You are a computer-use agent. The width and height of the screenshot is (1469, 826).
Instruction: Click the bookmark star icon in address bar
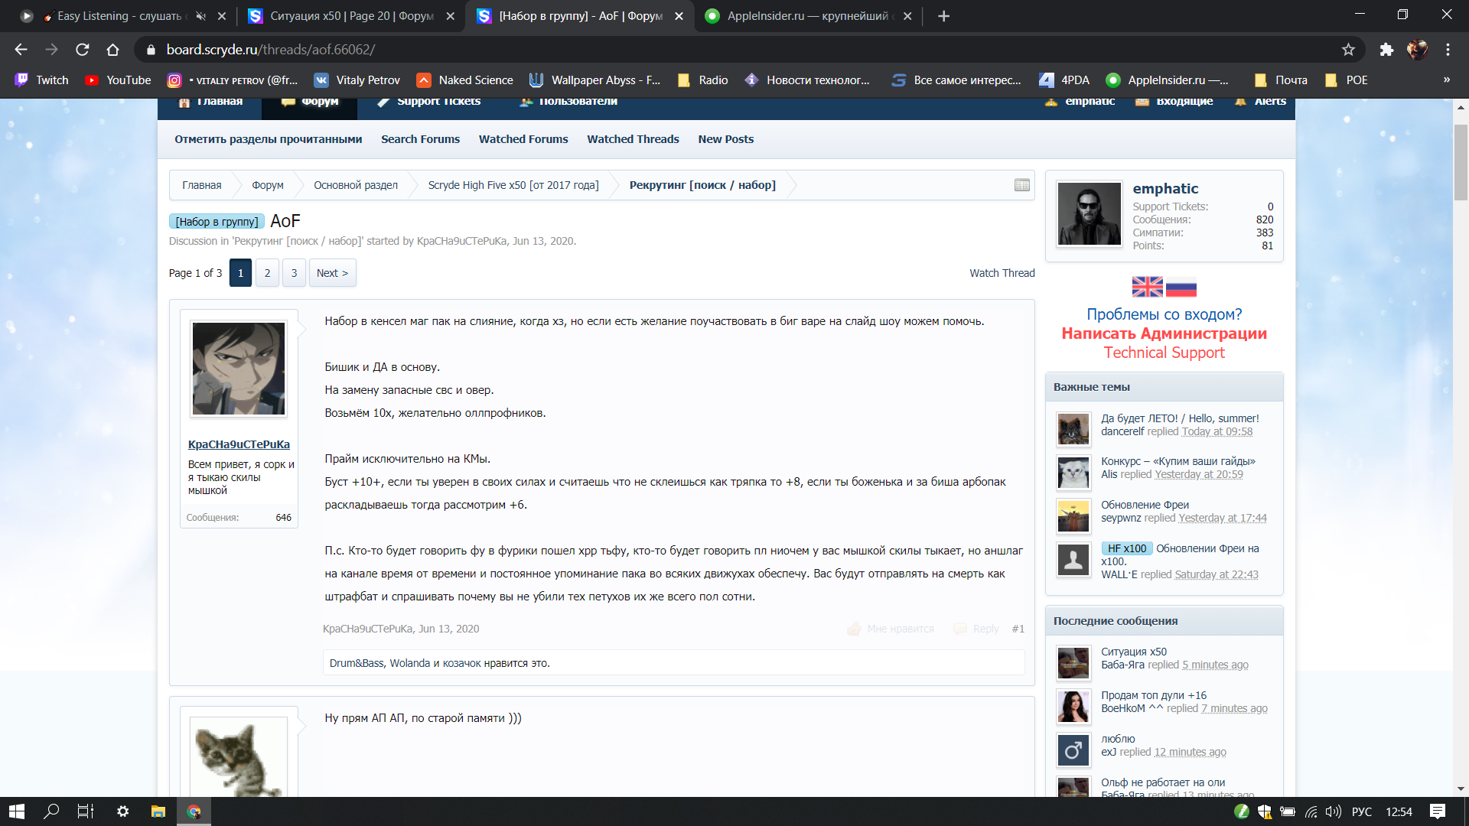click(1348, 50)
